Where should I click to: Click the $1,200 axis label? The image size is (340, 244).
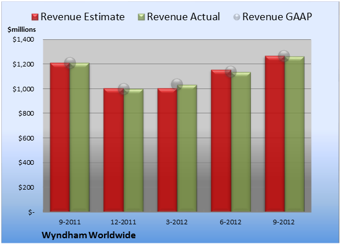(x=23, y=64)
